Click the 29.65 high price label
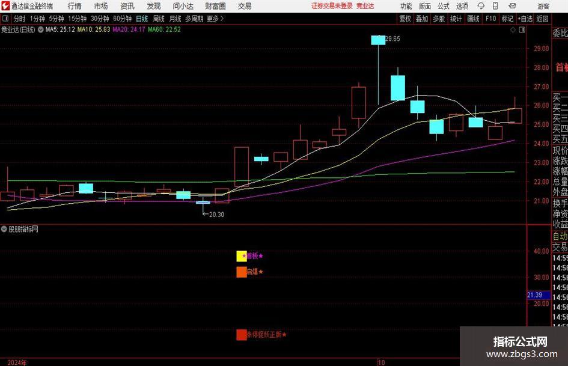Image resolution: width=568 pixels, height=366 pixels. (393, 39)
